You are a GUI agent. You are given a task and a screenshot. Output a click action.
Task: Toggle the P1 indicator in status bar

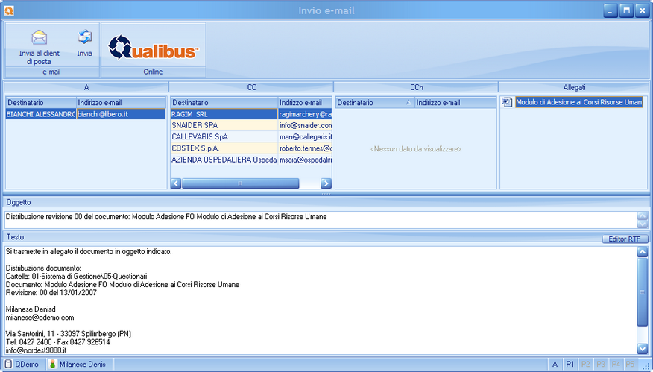570,364
